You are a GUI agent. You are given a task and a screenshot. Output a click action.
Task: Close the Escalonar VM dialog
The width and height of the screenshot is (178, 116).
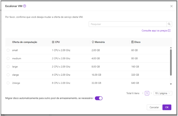172,6
